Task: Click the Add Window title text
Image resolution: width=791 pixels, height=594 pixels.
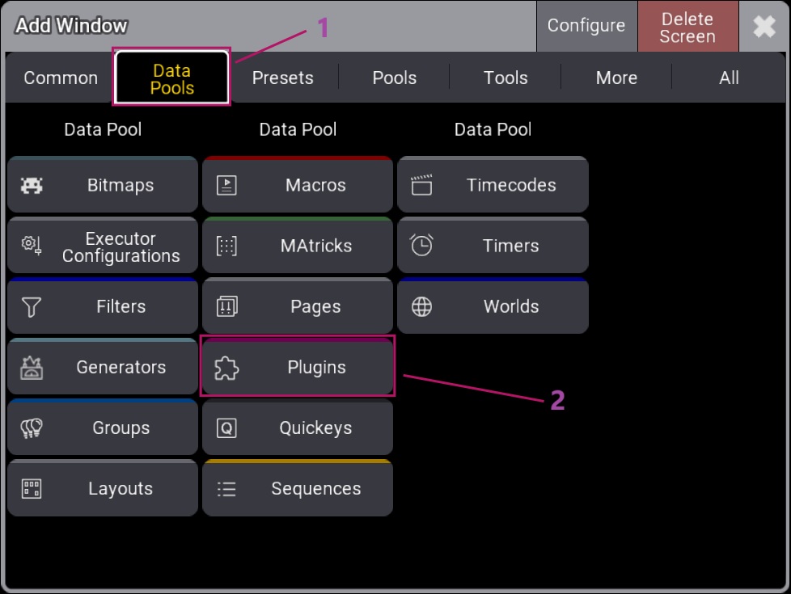Action: click(x=71, y=25)
